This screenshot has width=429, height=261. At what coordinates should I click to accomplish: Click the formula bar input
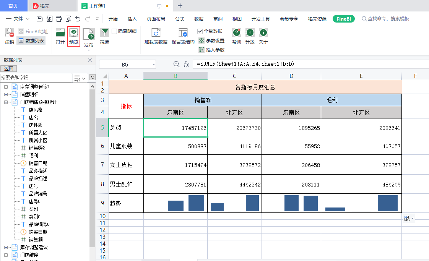tap(311, 64)
